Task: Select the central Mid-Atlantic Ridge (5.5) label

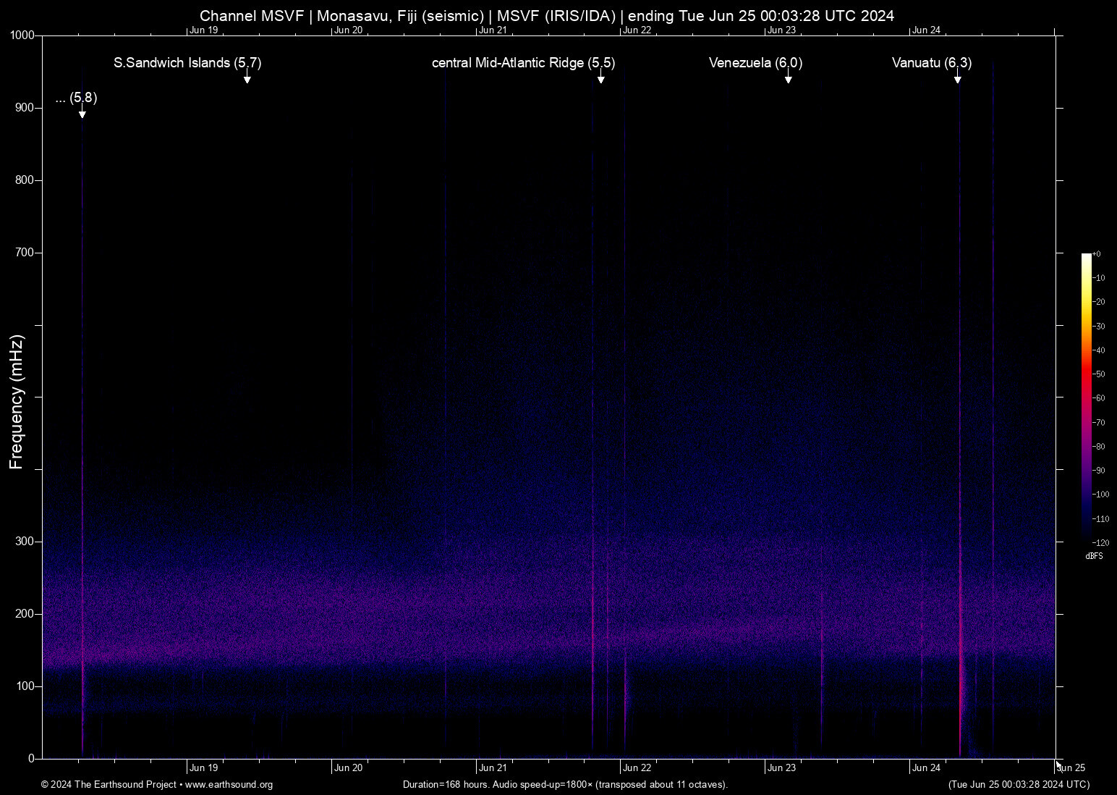Action: (x=523, y=63)
